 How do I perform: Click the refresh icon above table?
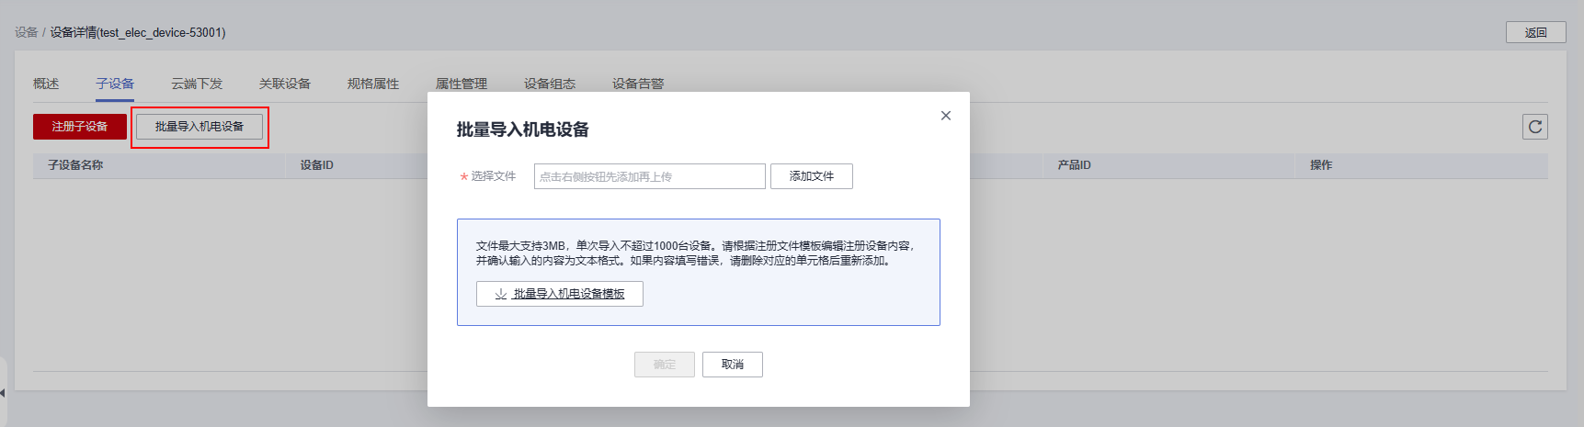click(1535, 127)
